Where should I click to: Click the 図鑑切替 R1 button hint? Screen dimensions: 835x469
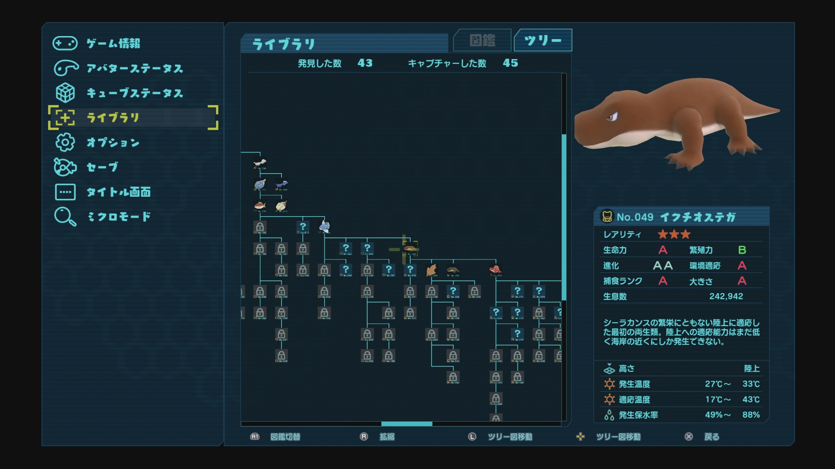[x=275, y=437]
